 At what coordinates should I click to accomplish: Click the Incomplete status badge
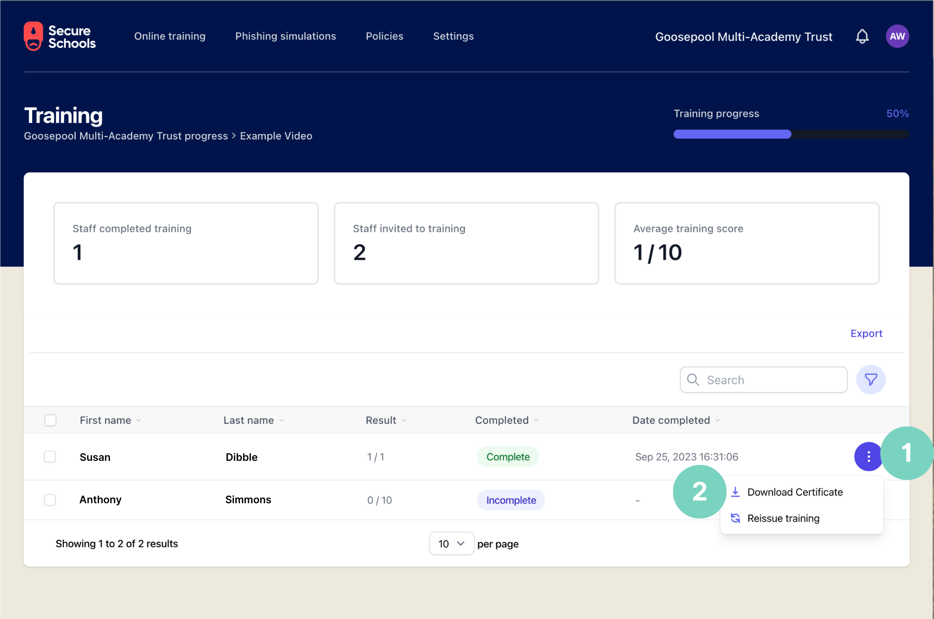point(511,500)
